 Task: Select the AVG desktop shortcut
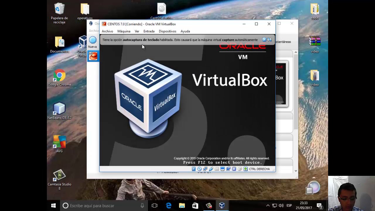[59, 144]
